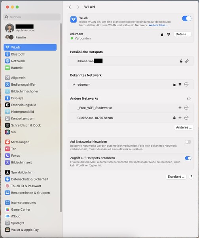199x238 pixels.
Task: Click the link icon for iPhone hotspot
Action: pyautogui.click(x=187, y=61)
